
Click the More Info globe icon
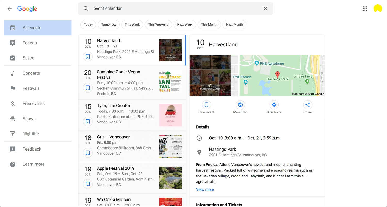[x=240, y=105]
